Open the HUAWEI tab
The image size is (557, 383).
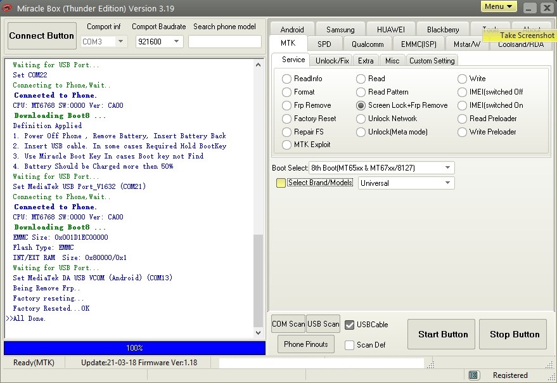click(391, 29)
